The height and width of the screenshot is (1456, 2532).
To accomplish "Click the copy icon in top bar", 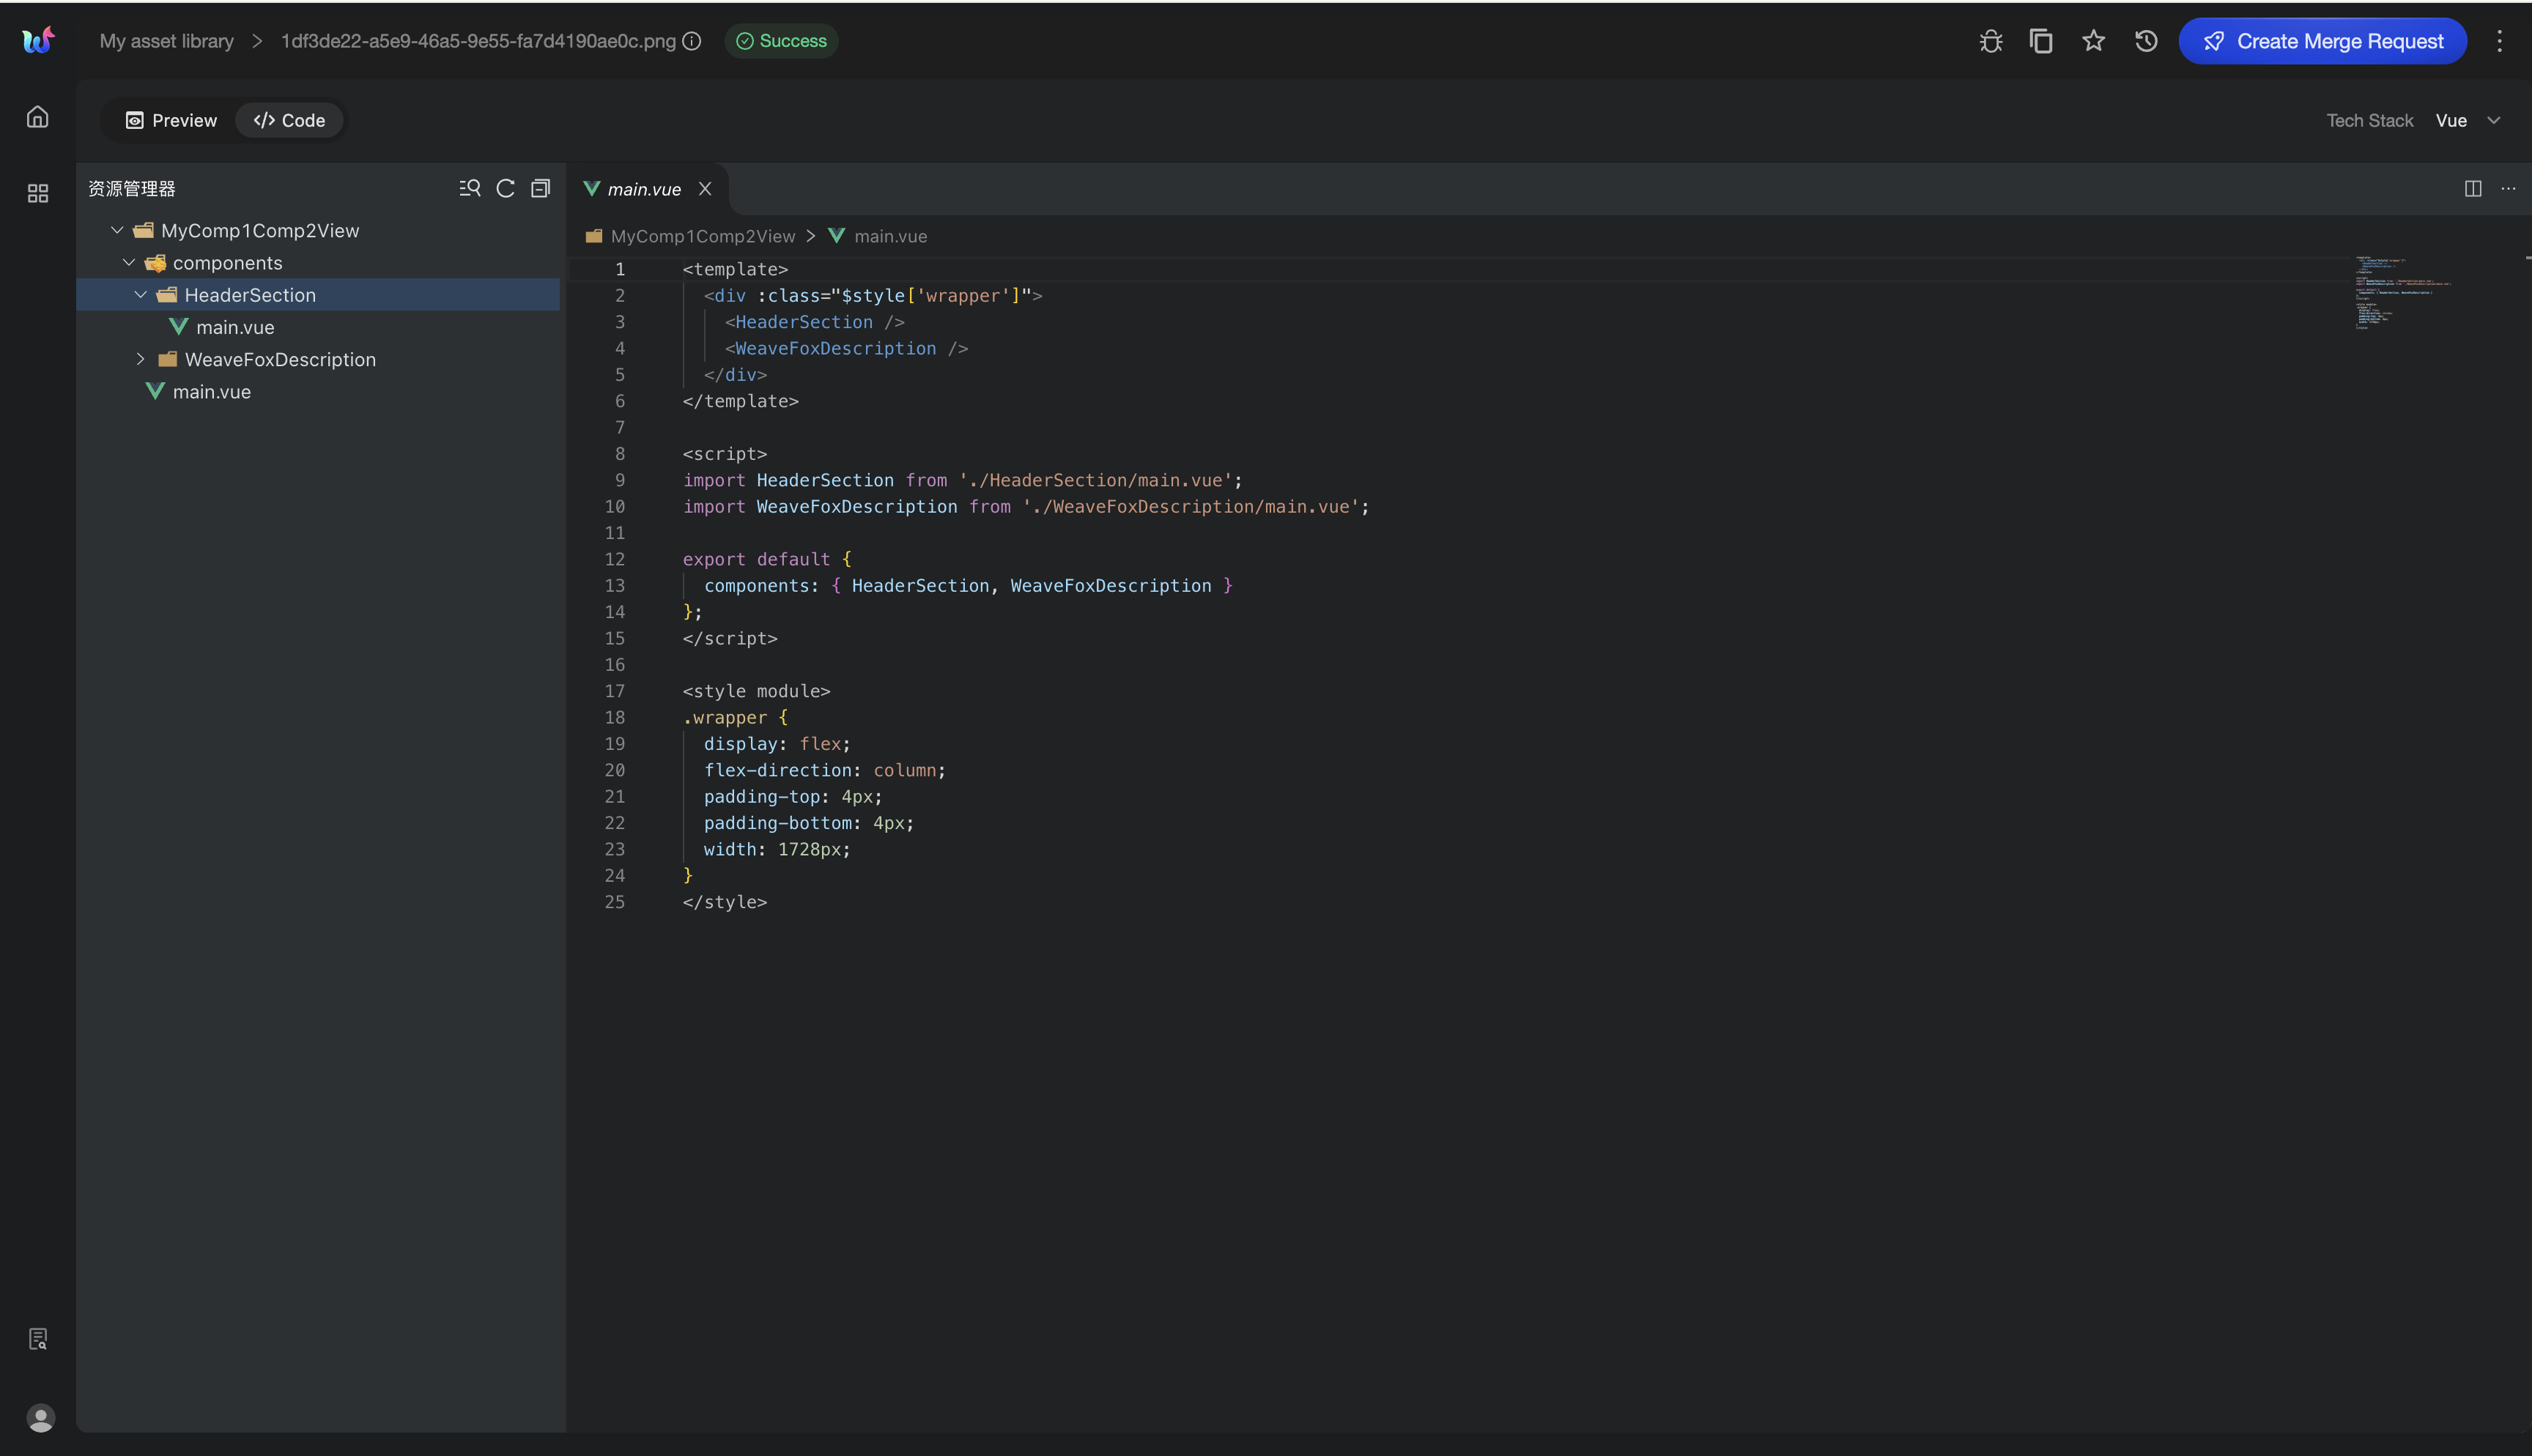I will point(2041,41).
